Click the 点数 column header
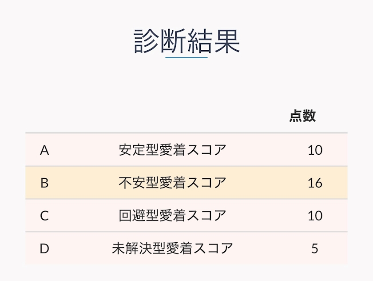The width and height of the screenshot is (373, 281). point(302,116)
